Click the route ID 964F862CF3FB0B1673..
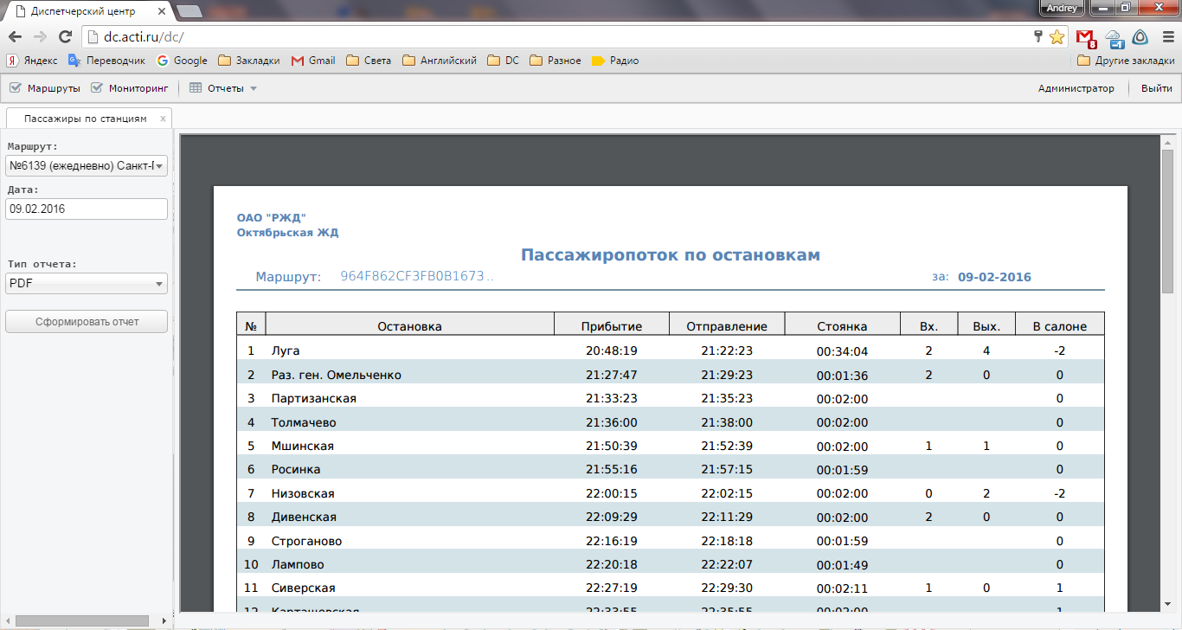 pos(417,277)
